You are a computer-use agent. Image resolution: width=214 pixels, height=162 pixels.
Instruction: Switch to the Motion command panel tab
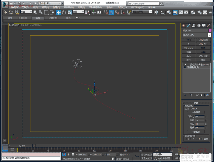[x=199, y=26]
